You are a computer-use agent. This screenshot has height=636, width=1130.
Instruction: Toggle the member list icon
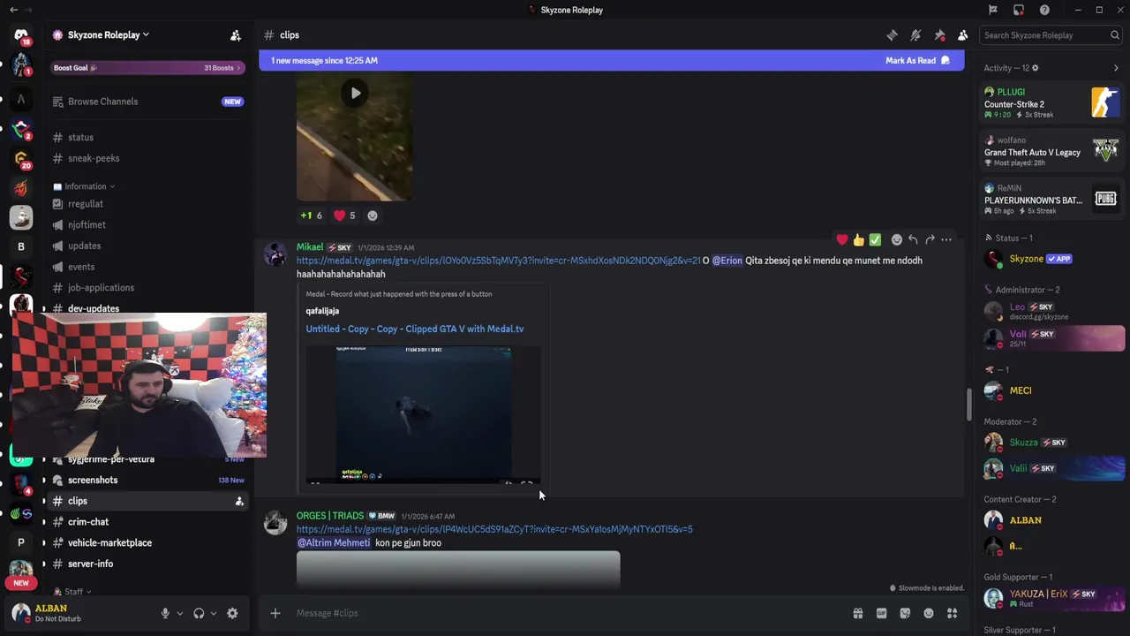962,35
